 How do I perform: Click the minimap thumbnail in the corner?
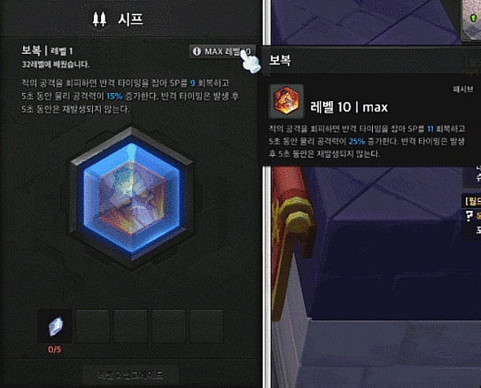pos(471,19)
